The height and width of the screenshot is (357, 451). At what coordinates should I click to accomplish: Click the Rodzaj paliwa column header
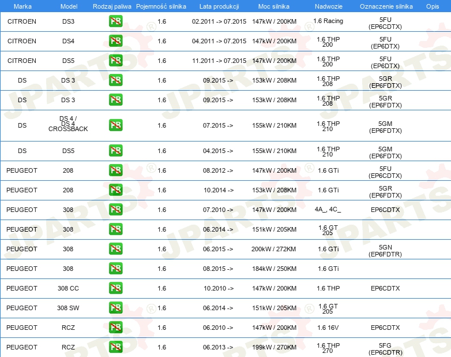click(x=112, y=6)
